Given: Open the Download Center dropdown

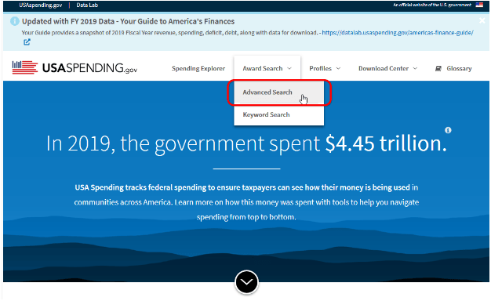Looking at the screenshot, I should (x=388, y=68).
